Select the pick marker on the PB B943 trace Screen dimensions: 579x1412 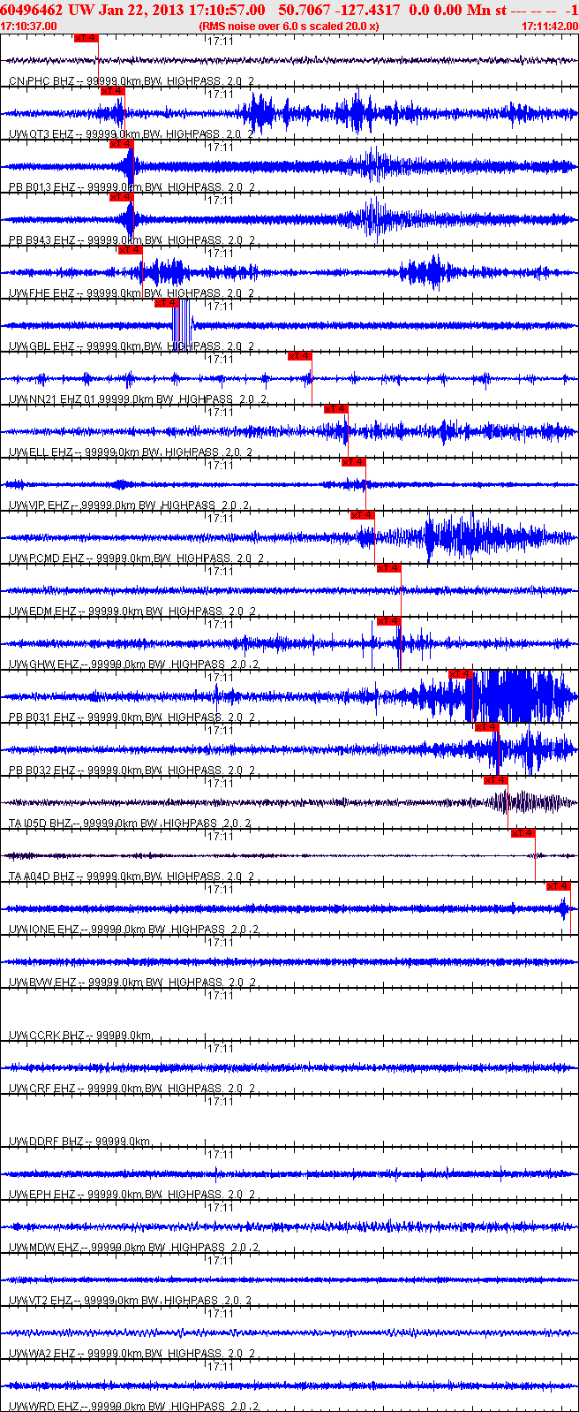(x=121, y=197)
